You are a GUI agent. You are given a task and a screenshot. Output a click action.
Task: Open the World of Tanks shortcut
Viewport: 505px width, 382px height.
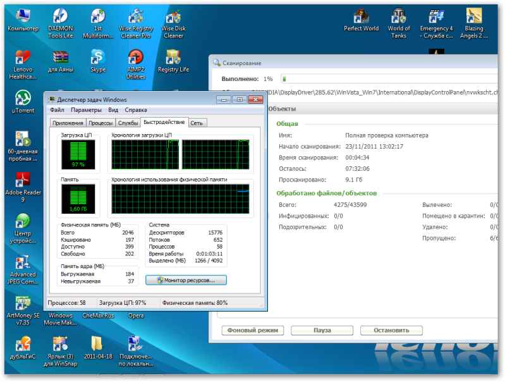tap(399, 16)
